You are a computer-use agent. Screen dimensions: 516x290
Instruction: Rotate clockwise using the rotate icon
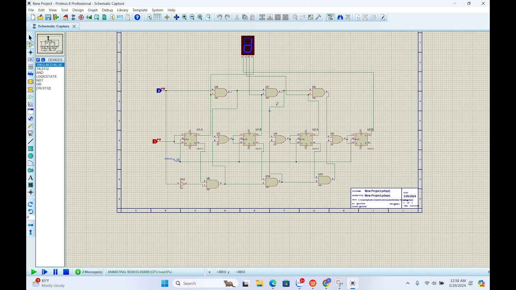click(x=30, y=204)
